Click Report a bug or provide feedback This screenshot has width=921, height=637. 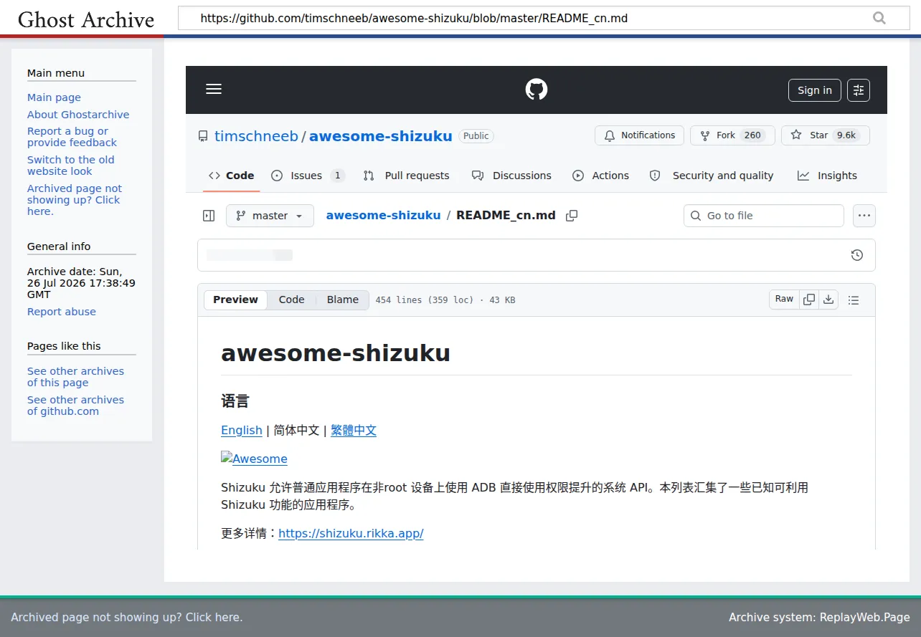click(x=72, y=137)
